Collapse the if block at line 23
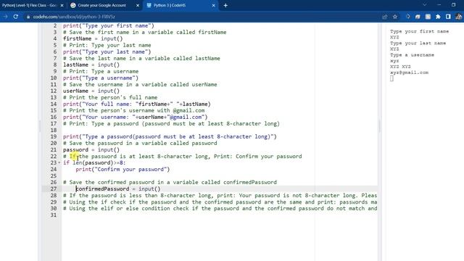The width and height of the screenshot is (464, 261). [x=59, y=162]
